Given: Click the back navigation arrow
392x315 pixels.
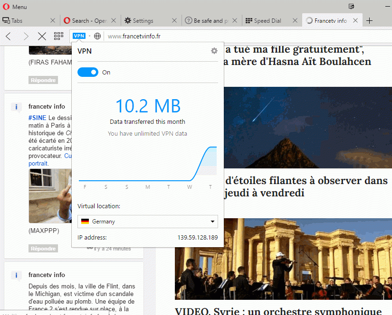Looking at the screenshot, I should tap(8, 36).
